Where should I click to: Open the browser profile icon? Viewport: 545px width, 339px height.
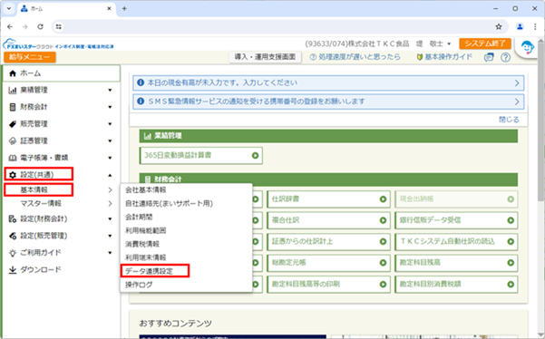pos(520,27)
